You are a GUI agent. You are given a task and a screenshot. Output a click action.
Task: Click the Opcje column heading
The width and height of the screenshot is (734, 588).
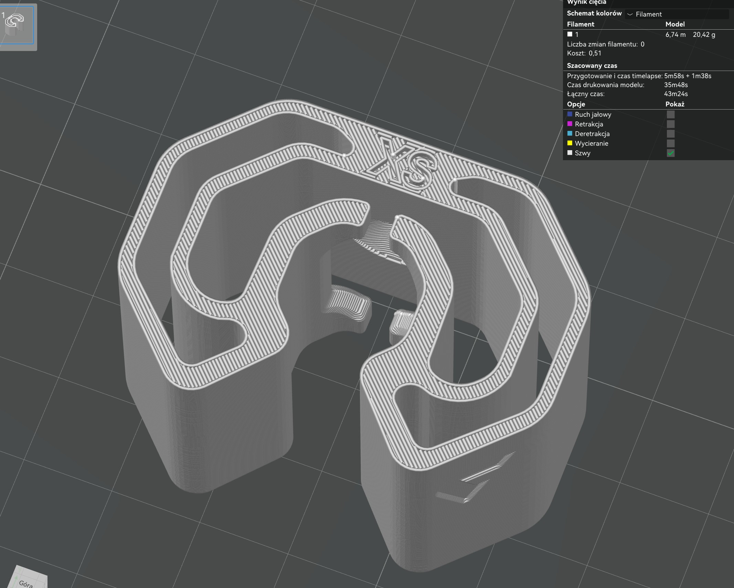[x=576, y=104]
